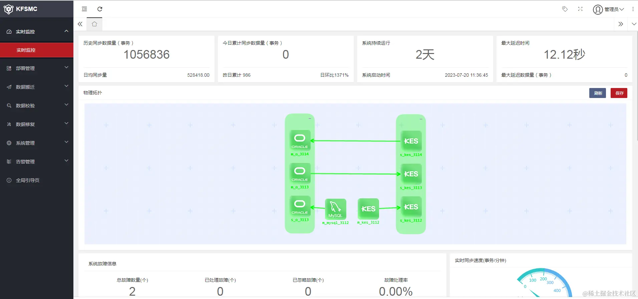Image resolution: width=638 pixels, height=299 pixels.
Task: Click the 刷新 topology button
Action: point(597,93)
